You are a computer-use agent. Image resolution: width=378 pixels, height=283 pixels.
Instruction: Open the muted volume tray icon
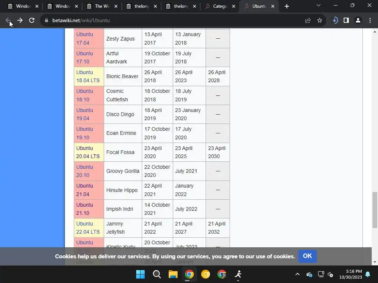(x=330, y=274)
